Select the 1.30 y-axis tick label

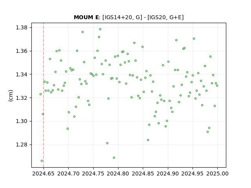[x=22, y=121]
